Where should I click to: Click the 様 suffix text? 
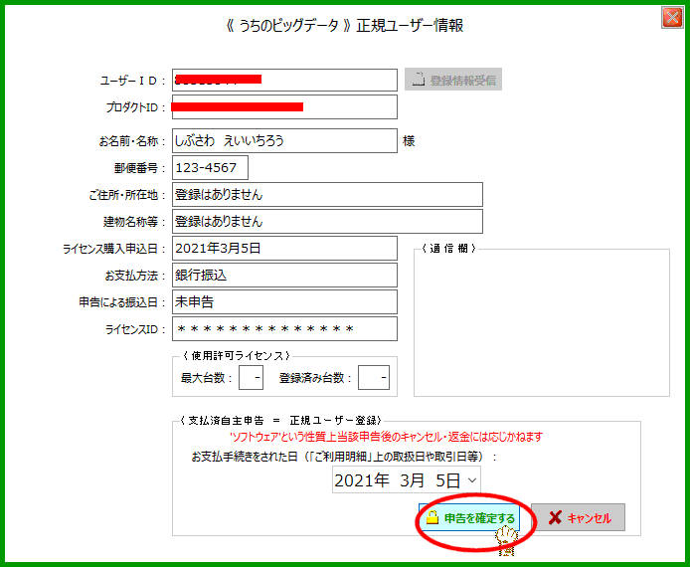point(409,141)
